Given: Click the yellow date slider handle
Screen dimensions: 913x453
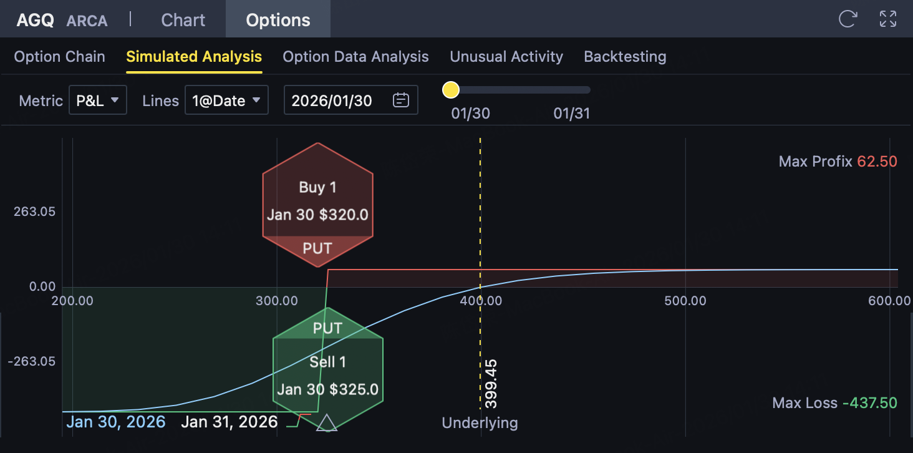Looking at the screenshot, I should click(x=450, y=90).
